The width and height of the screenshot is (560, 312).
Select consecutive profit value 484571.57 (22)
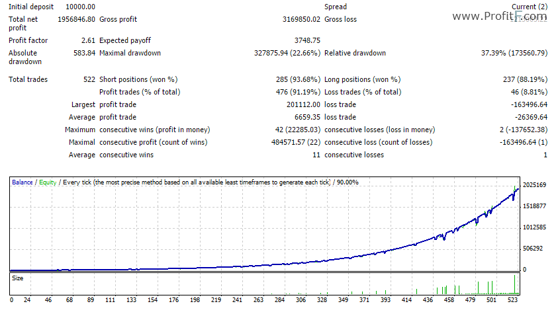pyautogui.click(x=296, y=142)
